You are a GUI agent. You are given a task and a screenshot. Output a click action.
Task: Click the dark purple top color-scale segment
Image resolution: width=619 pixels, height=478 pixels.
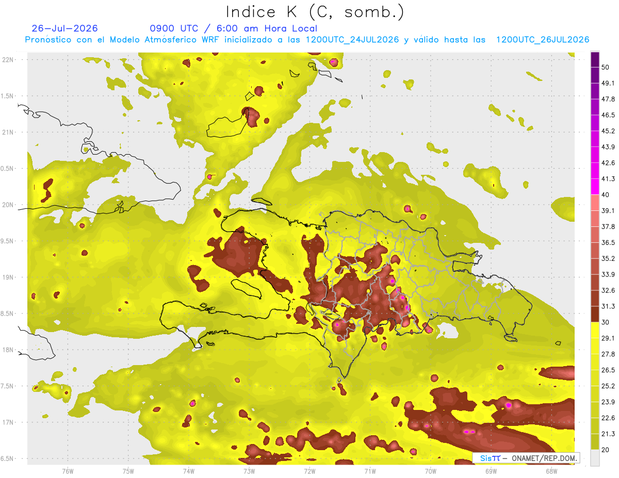[595, 59]
